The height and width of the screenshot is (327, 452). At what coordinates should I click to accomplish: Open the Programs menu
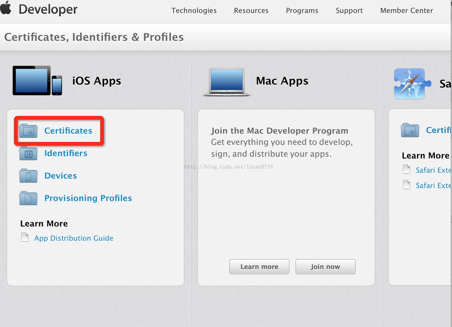[302, 11]
